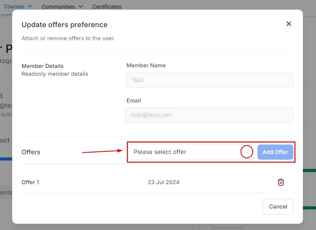Click the Cancel button

(278, 207)
